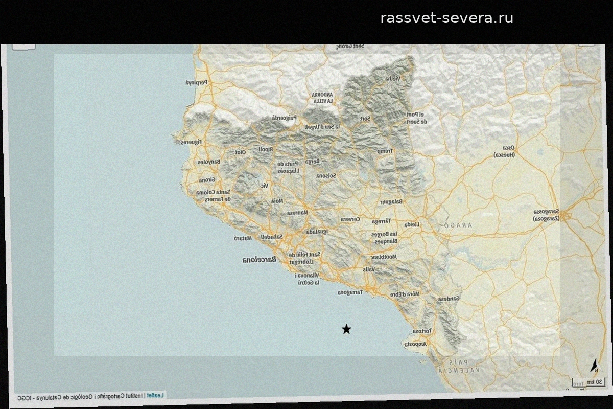Image resolution: width=613 pixels, height=409 pixels.
Task: Click the Tàrrega label
Action: pos(381,221)
